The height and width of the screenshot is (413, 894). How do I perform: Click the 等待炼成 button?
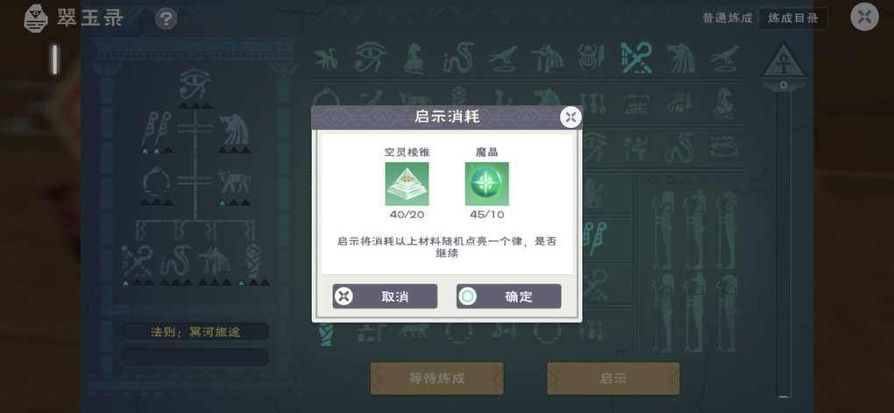click(436, 378)
